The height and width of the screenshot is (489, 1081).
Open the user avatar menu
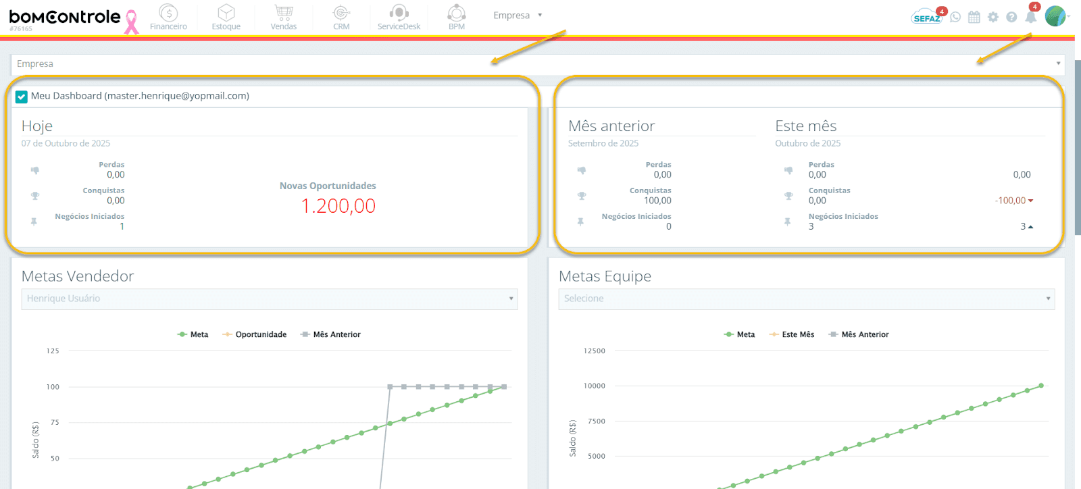[1055, 16]
